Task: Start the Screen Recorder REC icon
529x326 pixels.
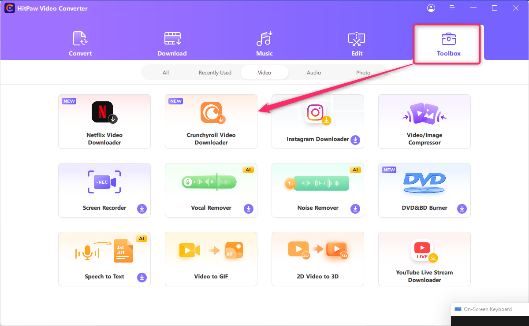Action: point(104,182)
